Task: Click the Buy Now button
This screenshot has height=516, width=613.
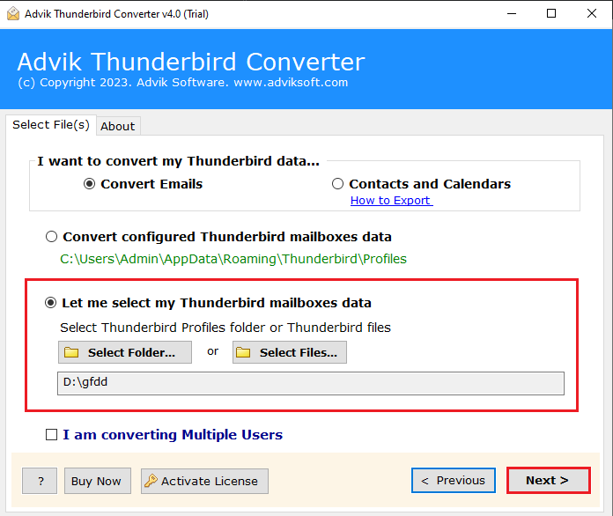Action: 98,481
